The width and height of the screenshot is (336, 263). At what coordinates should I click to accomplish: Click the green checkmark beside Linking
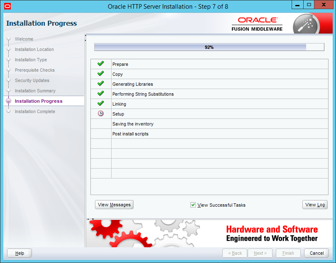100,104
